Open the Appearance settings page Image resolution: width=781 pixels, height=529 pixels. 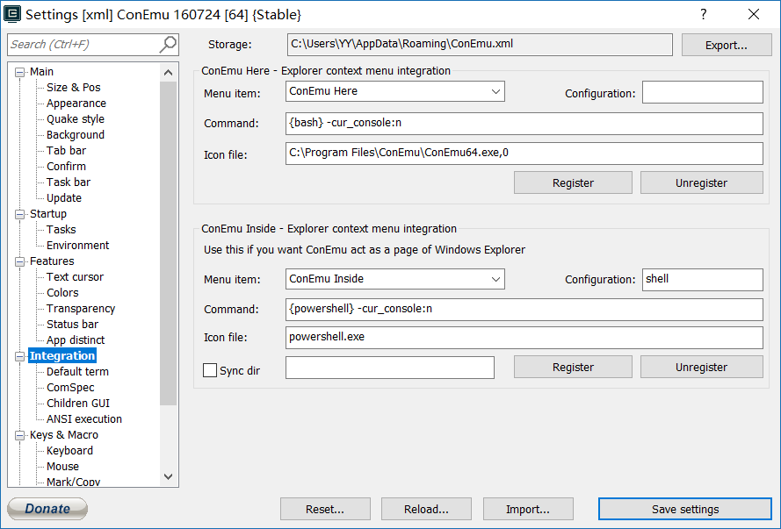[x=76, y=104]
